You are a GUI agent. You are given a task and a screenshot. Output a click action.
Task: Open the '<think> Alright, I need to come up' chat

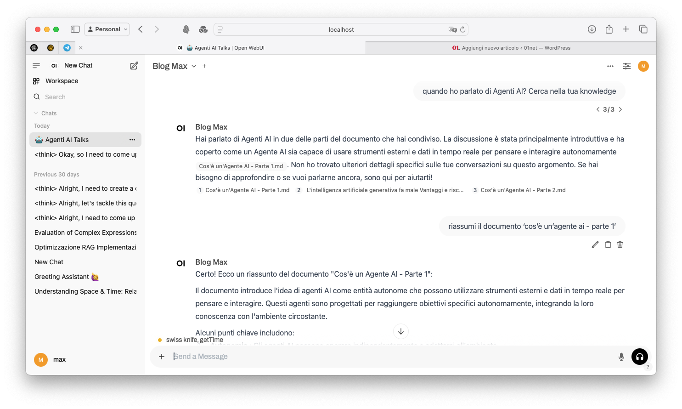pos(85,218)
